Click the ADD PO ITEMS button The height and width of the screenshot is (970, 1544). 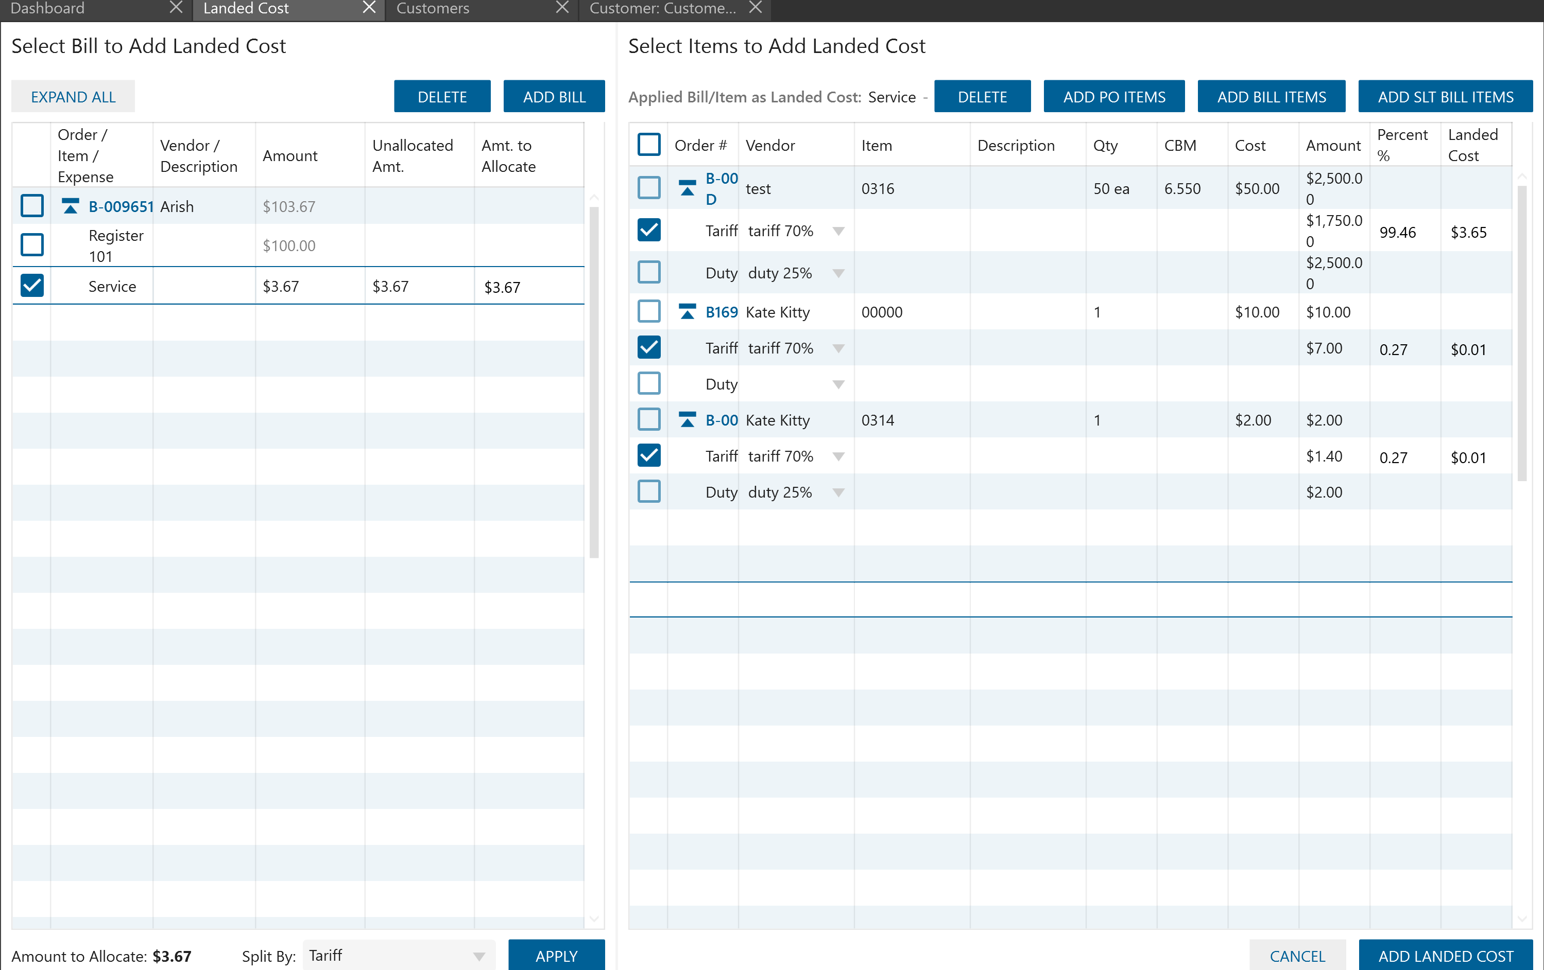point(1114,97)
